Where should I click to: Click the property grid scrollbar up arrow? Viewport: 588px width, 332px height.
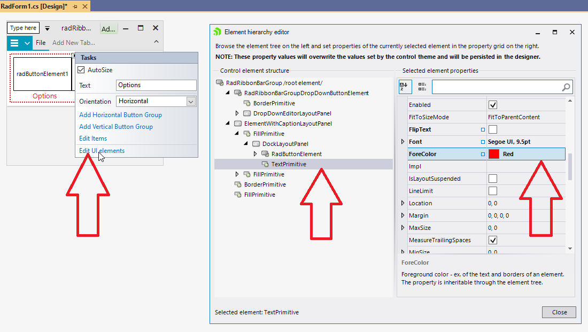point(570,101)
